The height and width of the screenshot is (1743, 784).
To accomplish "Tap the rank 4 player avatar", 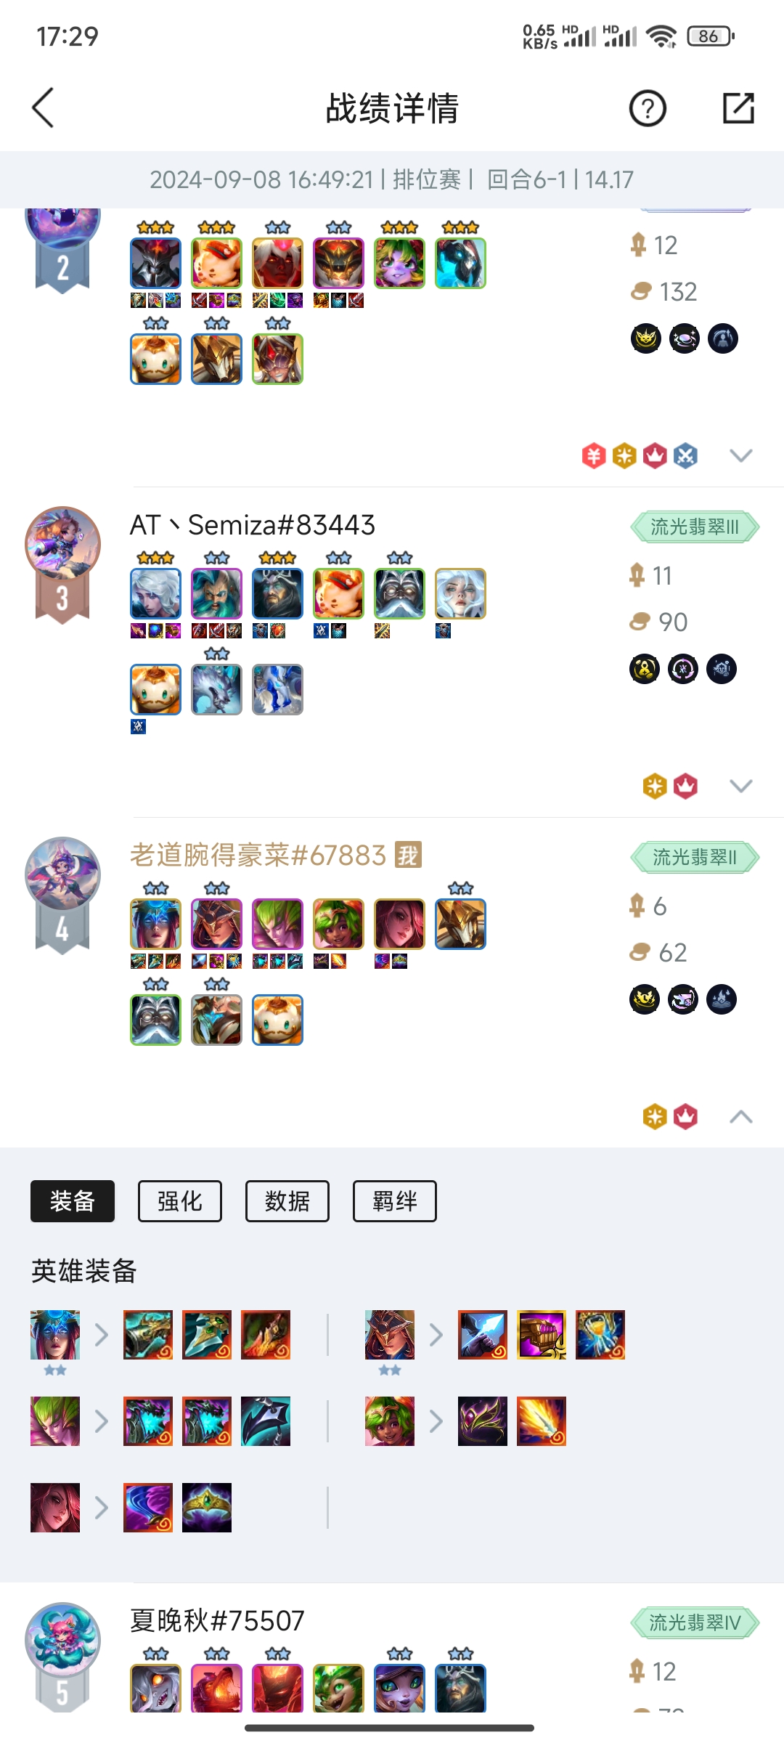I will [x=62, y=874].
